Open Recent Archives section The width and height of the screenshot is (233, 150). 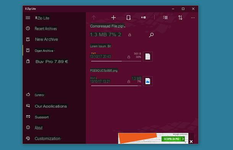[46, 29]
